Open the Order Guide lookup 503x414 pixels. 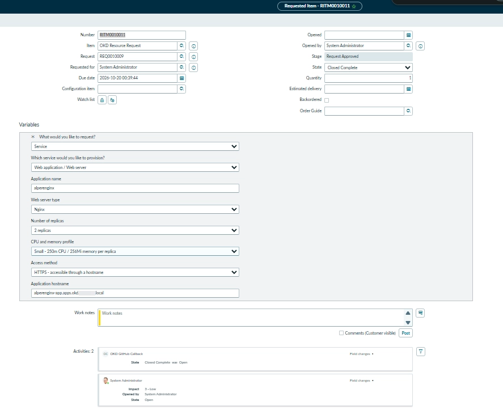(x=408, y=111)
